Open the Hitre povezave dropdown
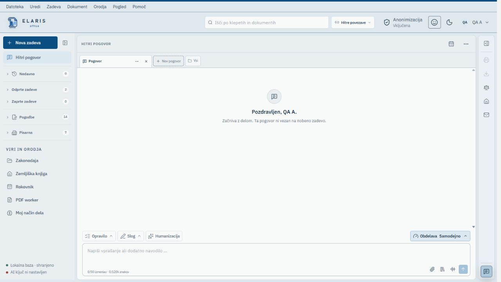Image resolution: width=501 pixels, height=282 pixels. point(353,22)
